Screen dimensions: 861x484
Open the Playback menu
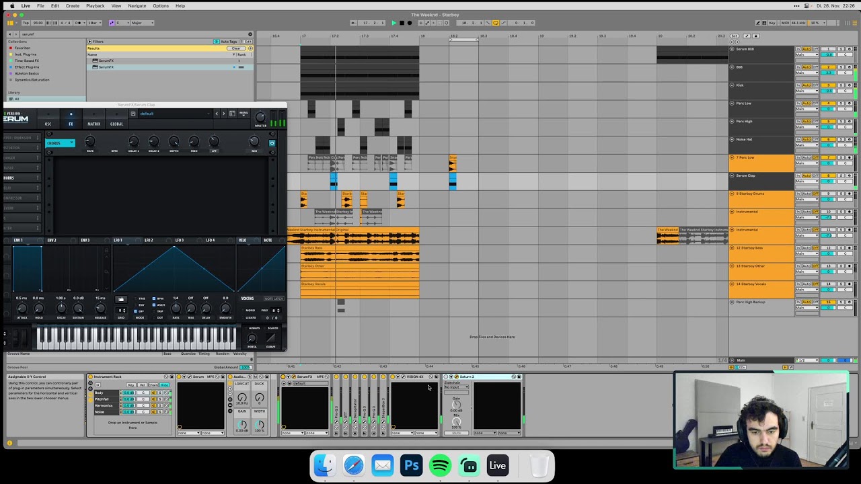tap(95, 5)
